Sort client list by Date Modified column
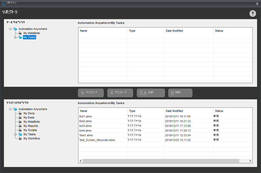The height and width of the screenshot is (173, 261). click(189, 111)
